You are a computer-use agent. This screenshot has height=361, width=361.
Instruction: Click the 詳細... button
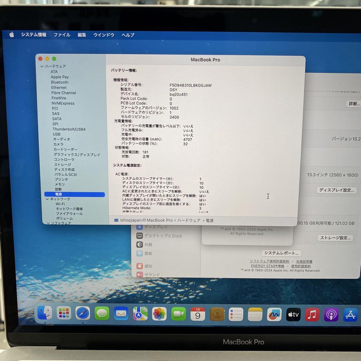point(354,104)
